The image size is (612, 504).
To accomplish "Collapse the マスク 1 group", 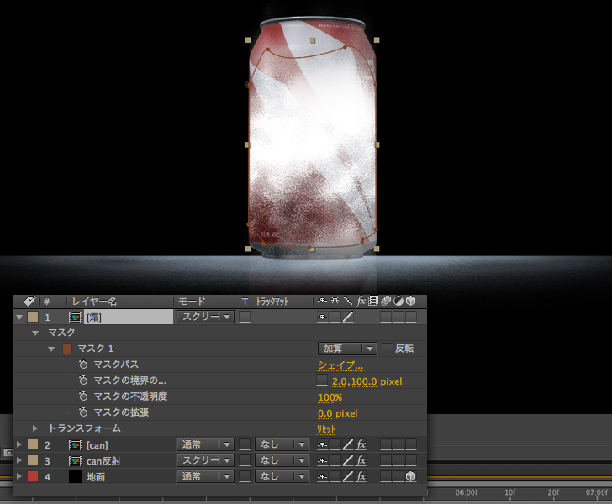I will coord(51,349).
